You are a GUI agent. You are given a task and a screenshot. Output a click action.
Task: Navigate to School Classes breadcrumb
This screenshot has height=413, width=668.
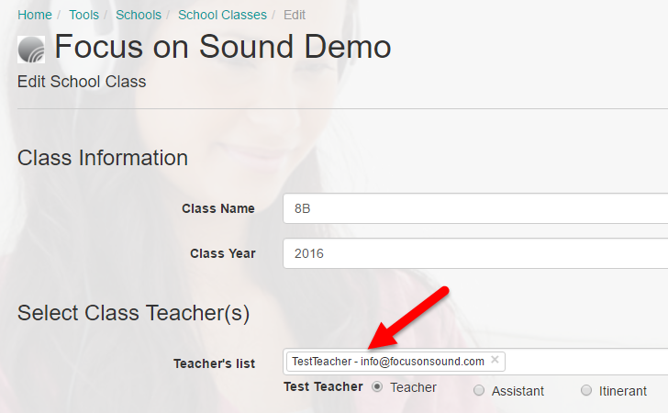(x=222, y=15)
